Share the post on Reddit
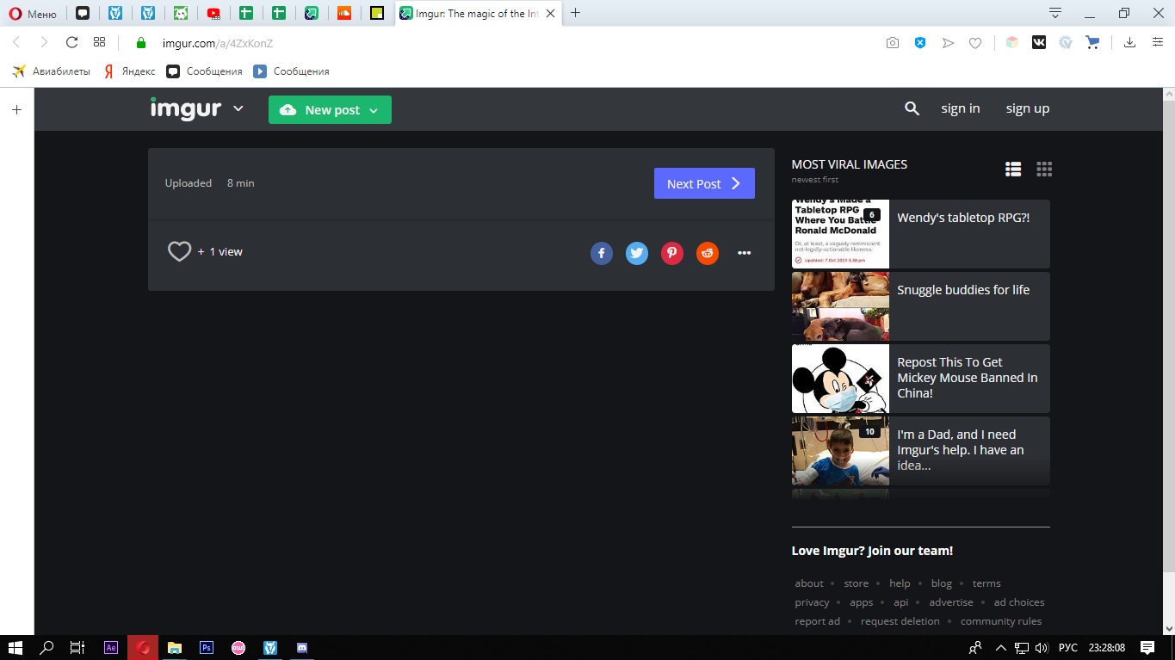 [x=708, y=253]
